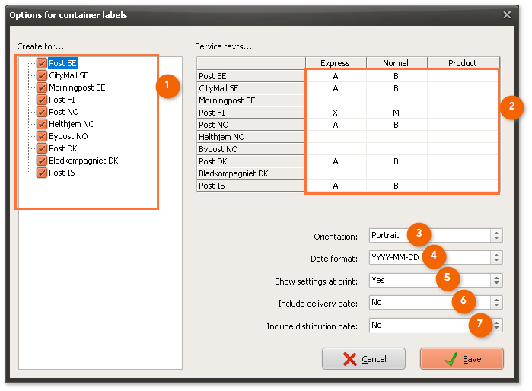Image resolution: width=532 pixels, height=391 pixels.
Task: Select Normal cell for Post DK
Action: click(397, 161)
